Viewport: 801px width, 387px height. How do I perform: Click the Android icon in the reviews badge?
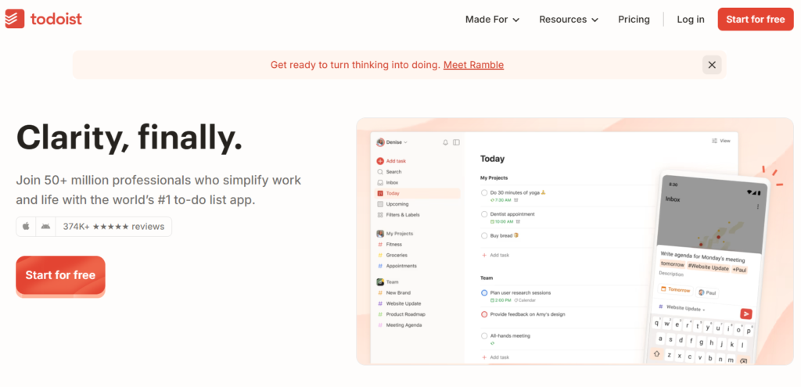click(x=45, y=226)
